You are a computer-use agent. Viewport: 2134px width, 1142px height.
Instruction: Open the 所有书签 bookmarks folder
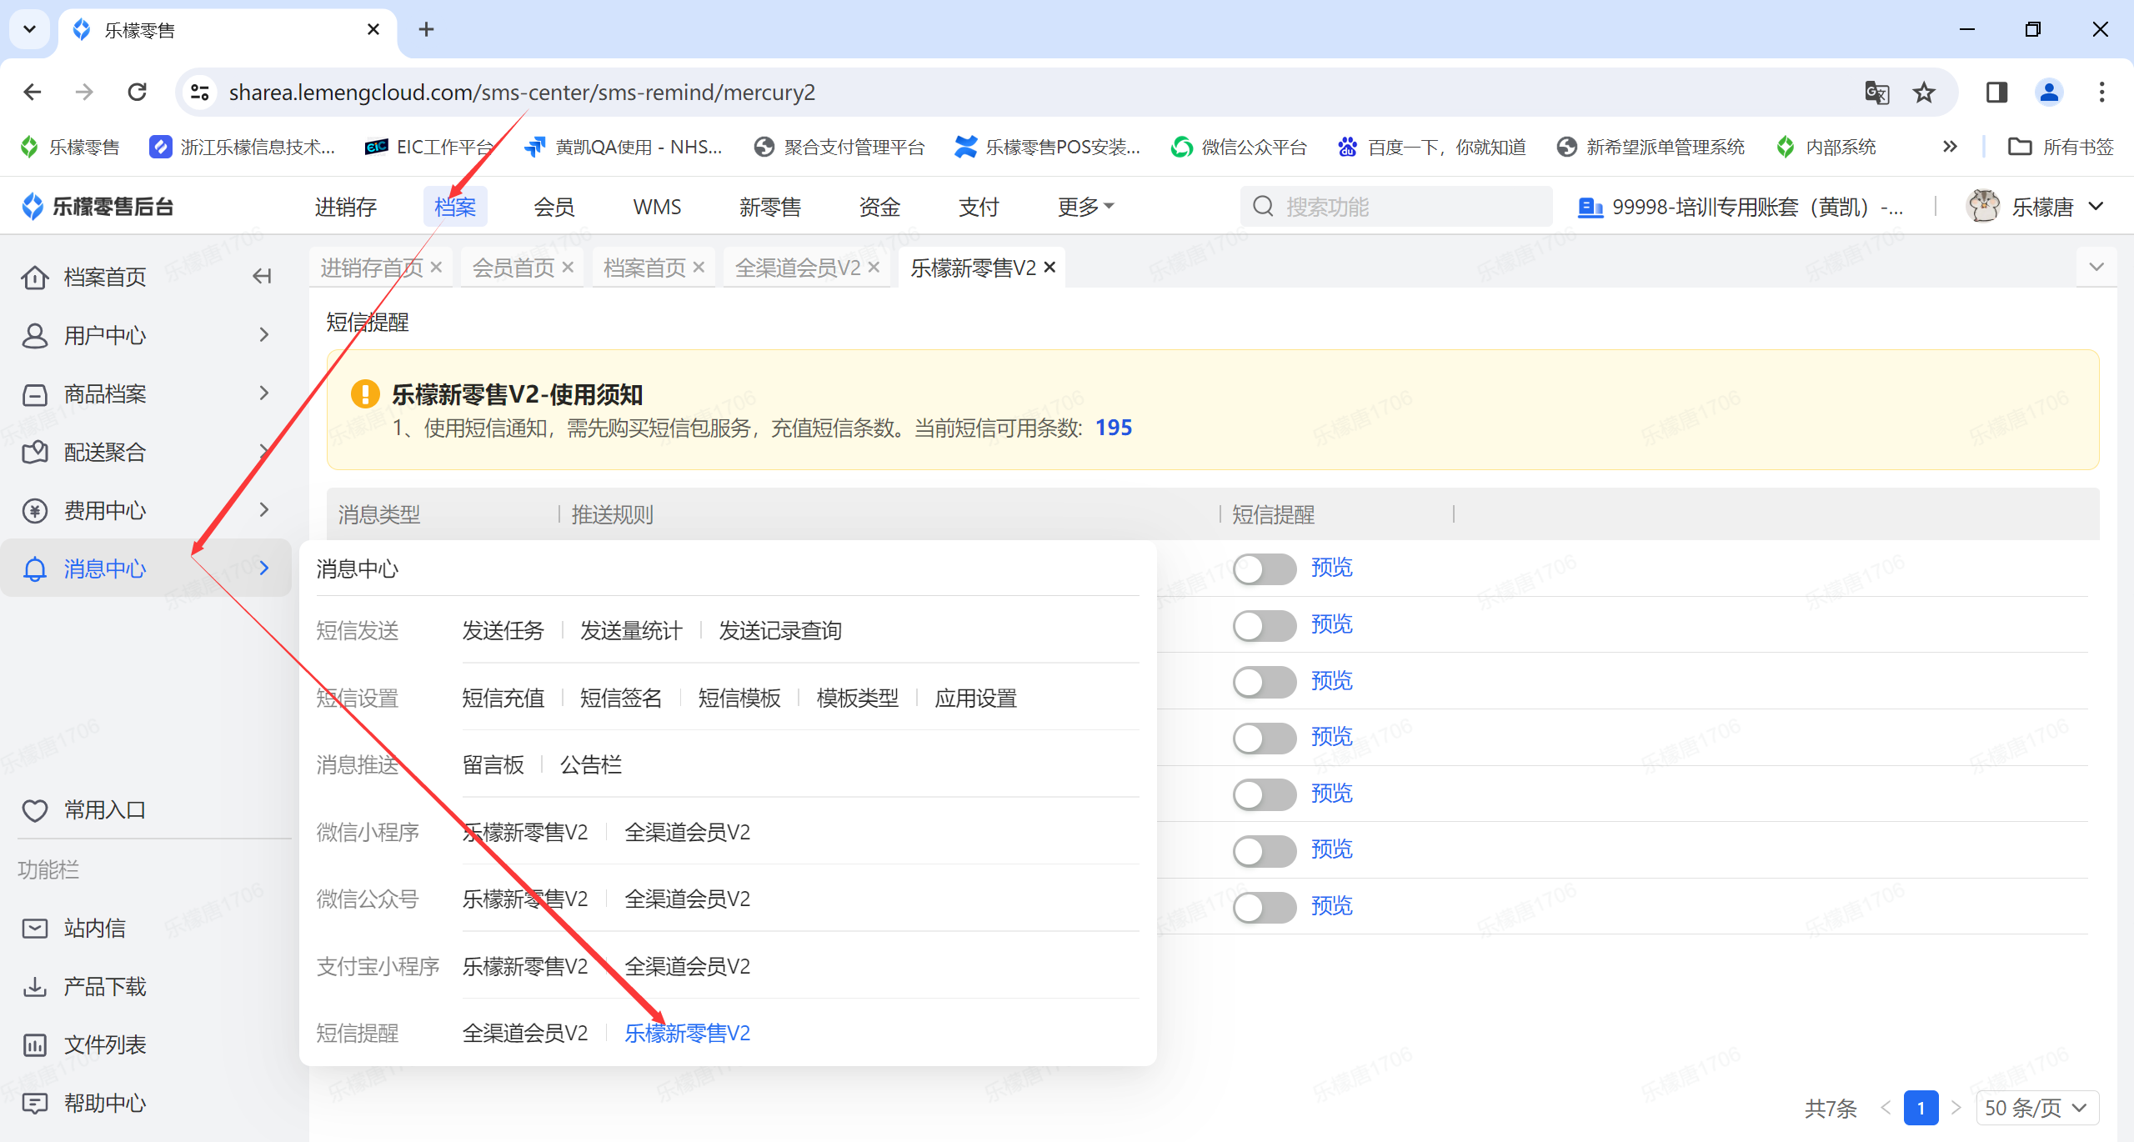2061,147
